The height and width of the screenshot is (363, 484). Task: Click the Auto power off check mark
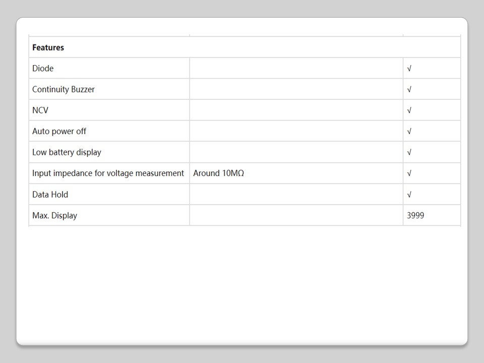409,132
